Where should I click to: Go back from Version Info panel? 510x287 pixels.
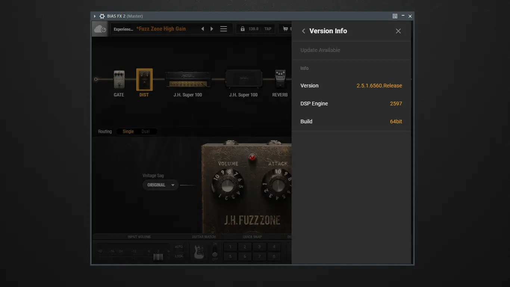tap(304, 31)
